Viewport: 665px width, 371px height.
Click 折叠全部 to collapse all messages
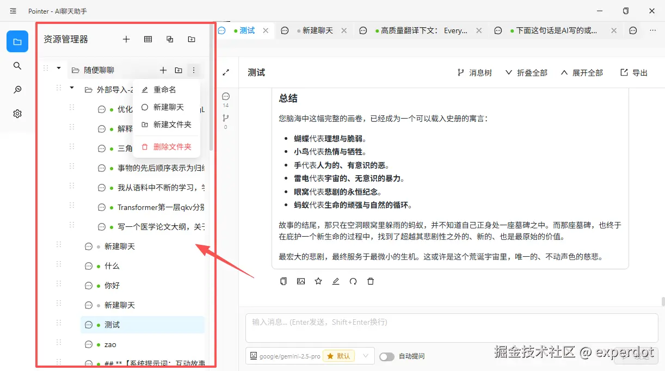click(526, 72)
